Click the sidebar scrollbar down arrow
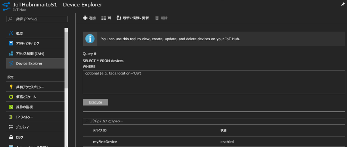347x147 pixels. (x=66, y=145)
